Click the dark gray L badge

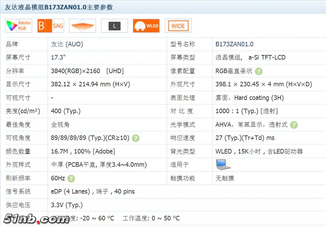click(x=114, y=26)
